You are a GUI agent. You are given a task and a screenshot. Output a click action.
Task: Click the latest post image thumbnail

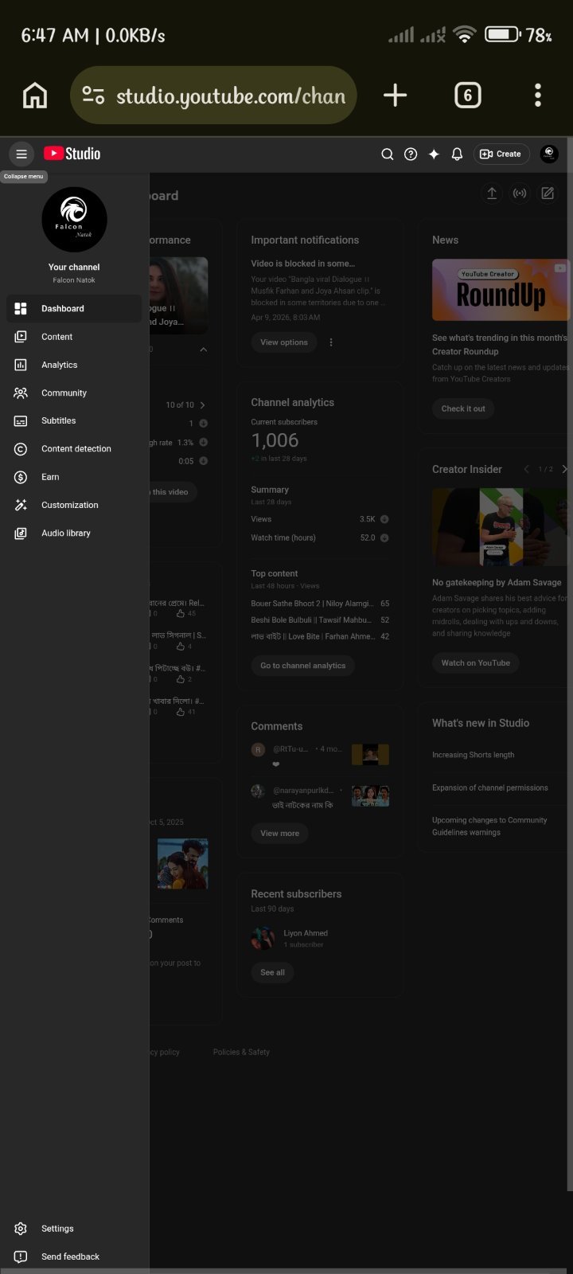pyautogui.click(x=183, y=863)
